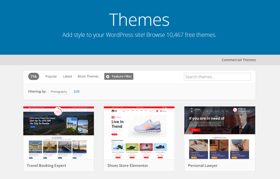The height and width of the screenshot is (179, 280).
Task: Click the Themes page heading
Action: tap(139, 20)
